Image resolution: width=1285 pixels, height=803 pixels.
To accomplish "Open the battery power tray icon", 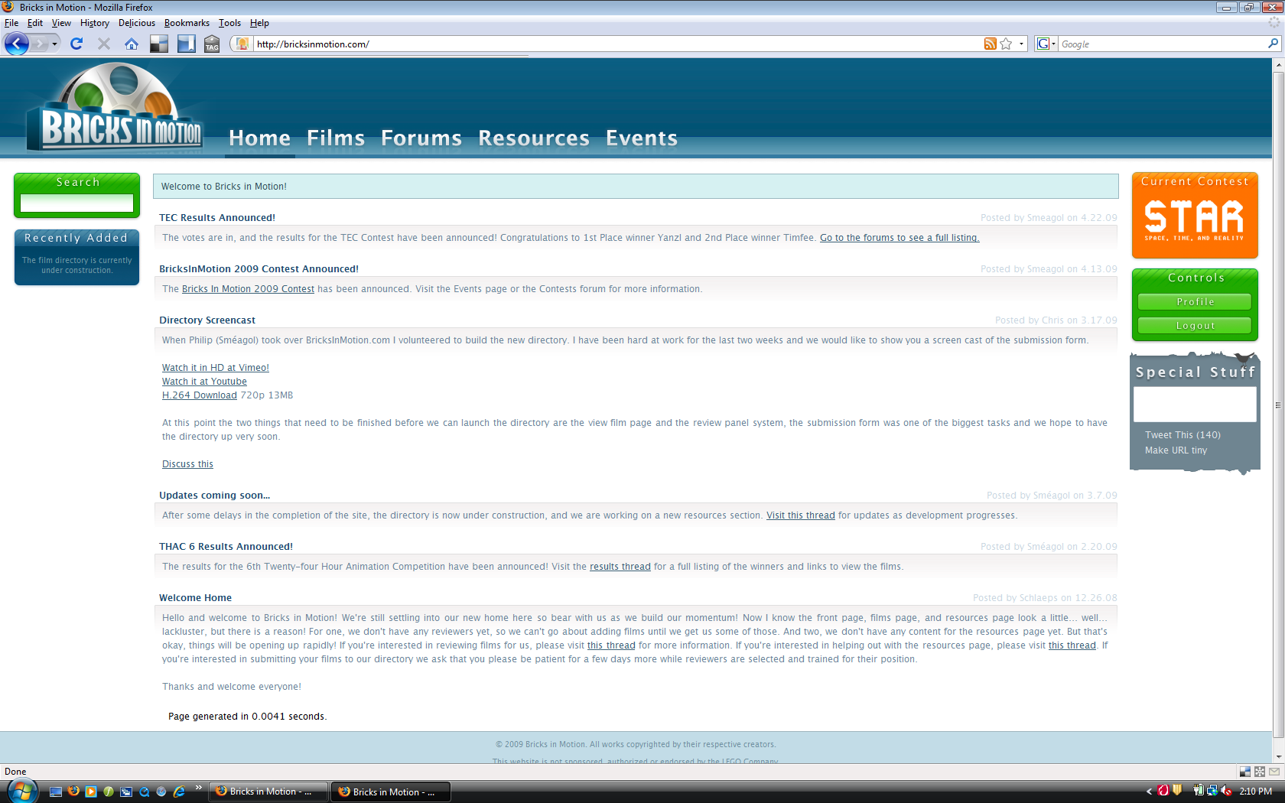I will 1199,791.
